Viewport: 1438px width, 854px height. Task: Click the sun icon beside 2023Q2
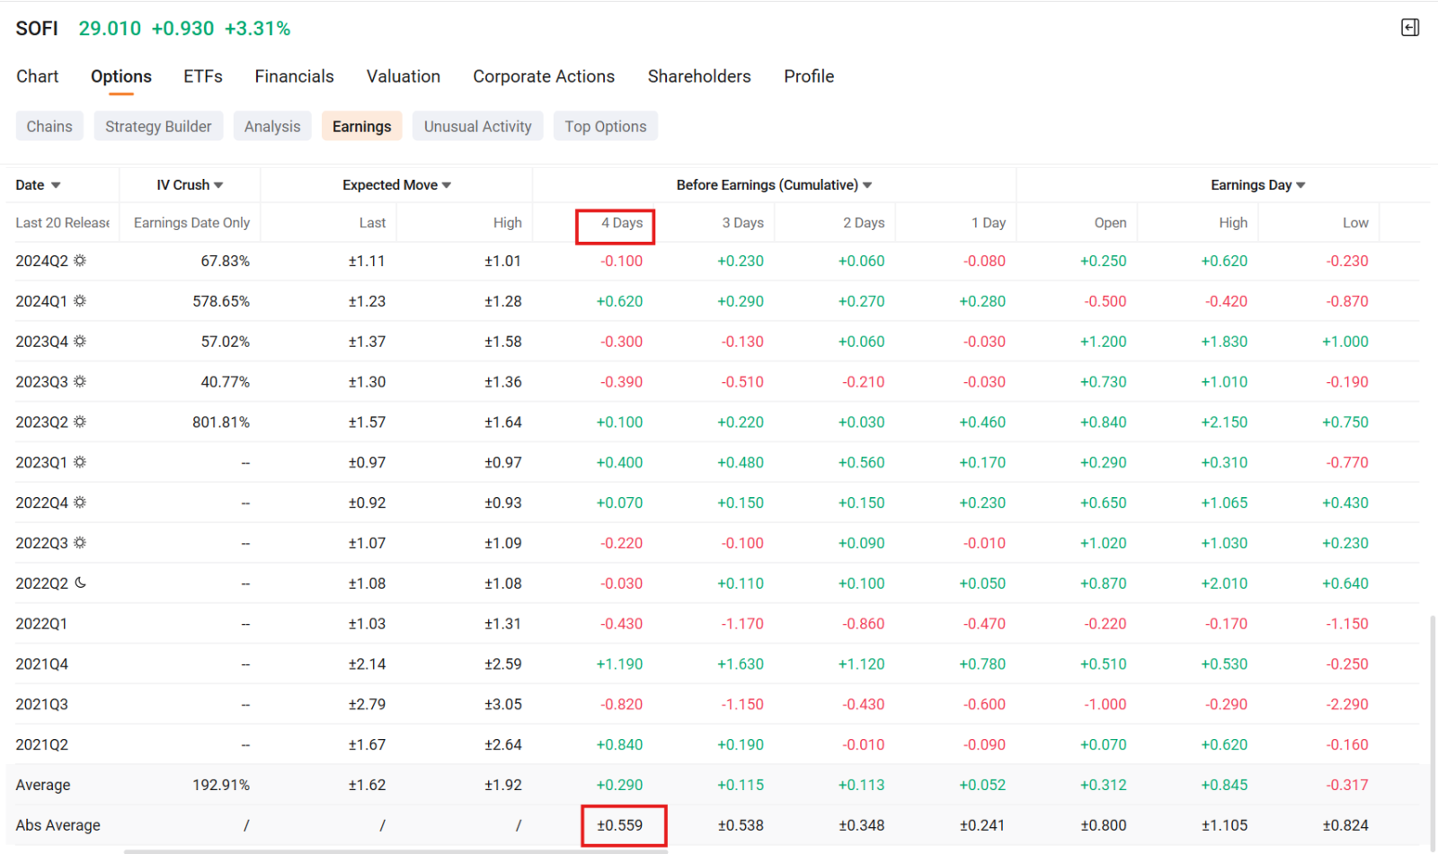click(x=80, y=422)
